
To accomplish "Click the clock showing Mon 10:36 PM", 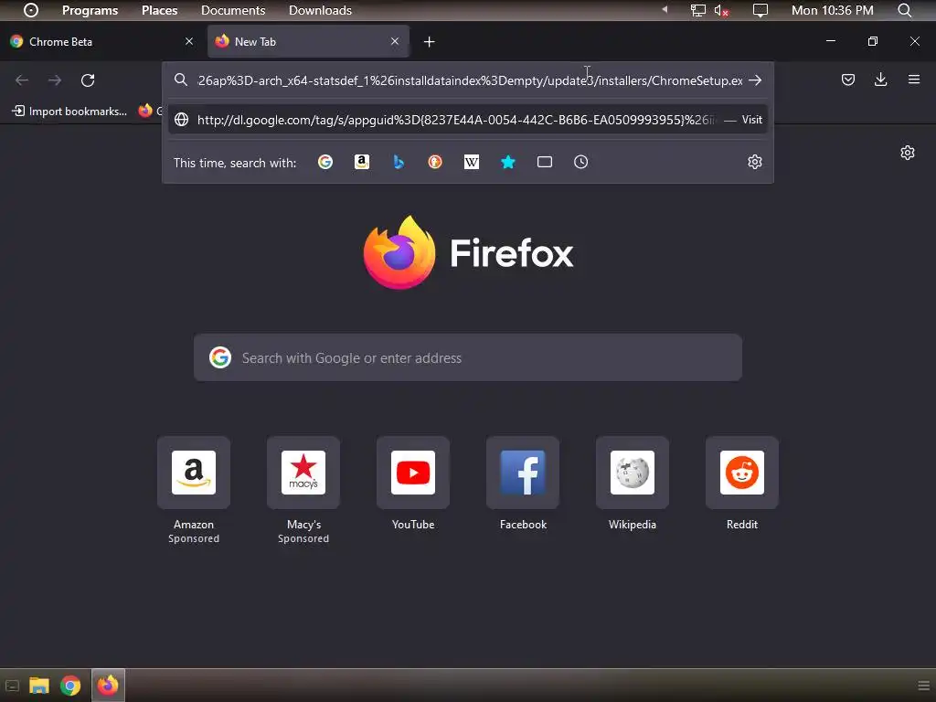I will (832, 10).
